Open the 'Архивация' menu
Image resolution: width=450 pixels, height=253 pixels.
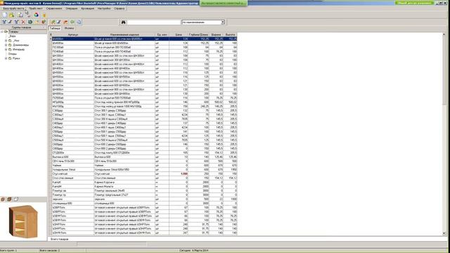pyautogui.click(x=87, y=8)
